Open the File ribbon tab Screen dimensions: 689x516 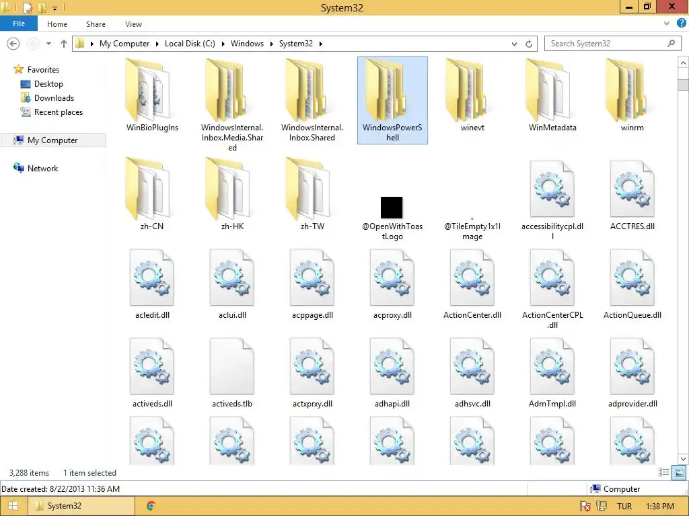pyautogui.click(x=19, y=24)
